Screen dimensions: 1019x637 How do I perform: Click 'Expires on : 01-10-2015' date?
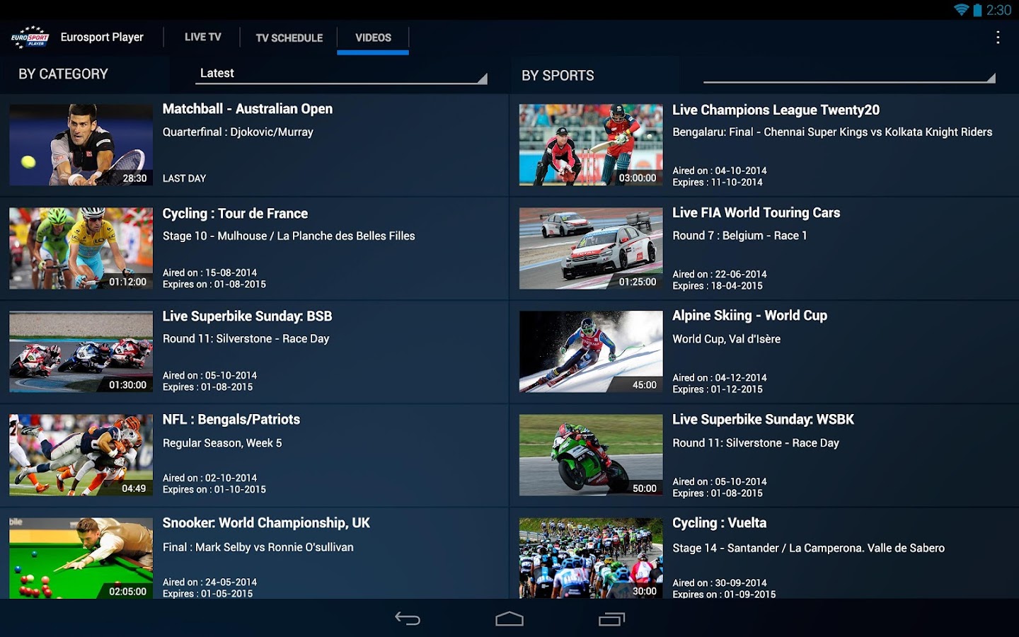[214, 490]
